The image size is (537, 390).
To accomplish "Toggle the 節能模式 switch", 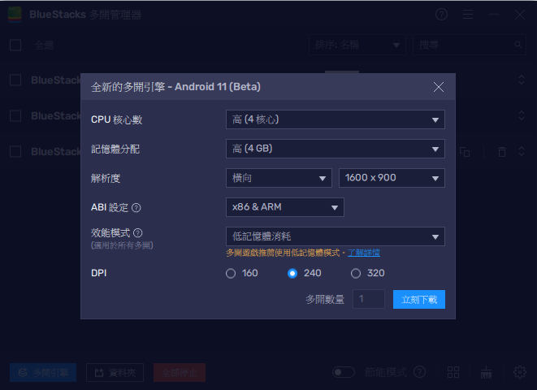I will tap(344, 372).
